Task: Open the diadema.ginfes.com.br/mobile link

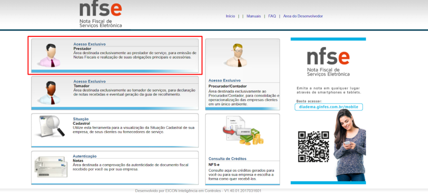Action: click(x=328, y=107)
